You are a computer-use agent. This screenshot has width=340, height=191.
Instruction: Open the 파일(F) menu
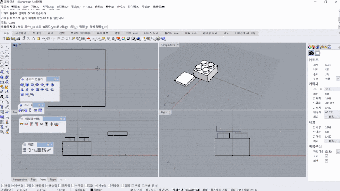[x=5, y=7]
